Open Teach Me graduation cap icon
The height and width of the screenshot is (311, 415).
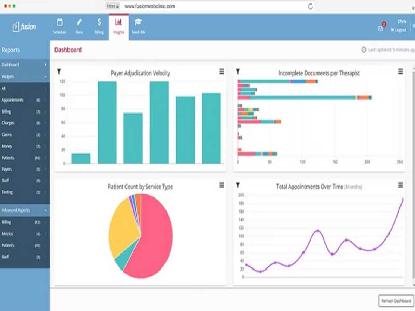pos(138,22)
